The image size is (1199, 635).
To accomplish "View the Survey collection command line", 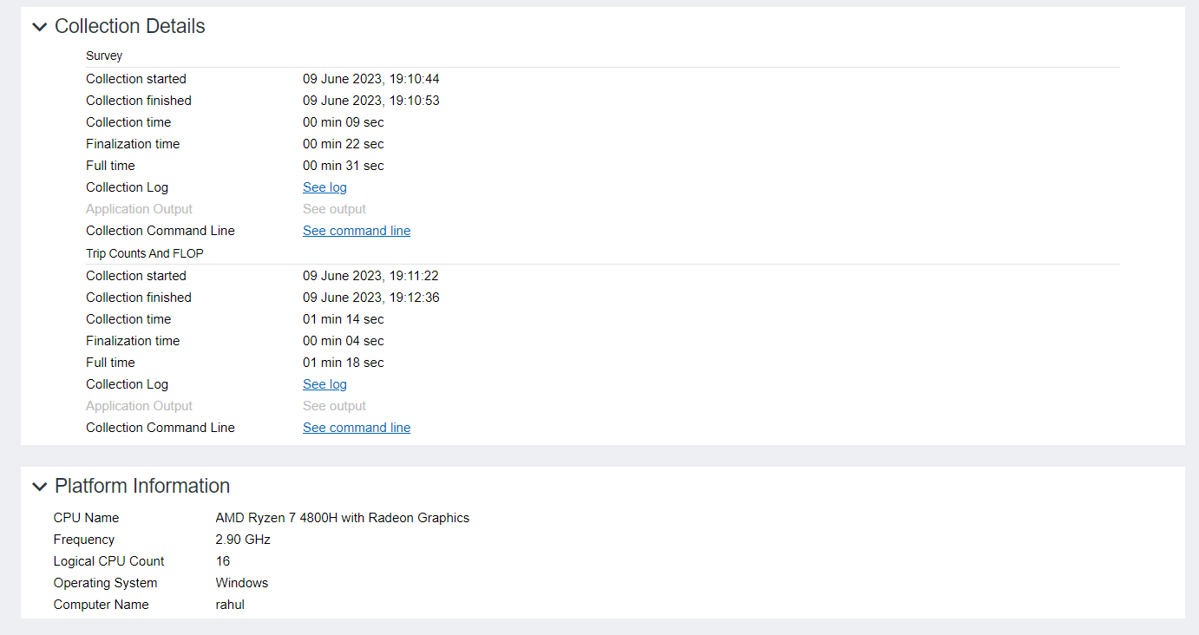I will tap(357, 230).
